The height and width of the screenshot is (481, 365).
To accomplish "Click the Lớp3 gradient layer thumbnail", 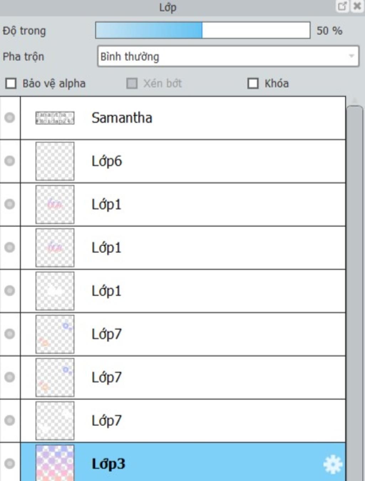I will click(55, 463).
